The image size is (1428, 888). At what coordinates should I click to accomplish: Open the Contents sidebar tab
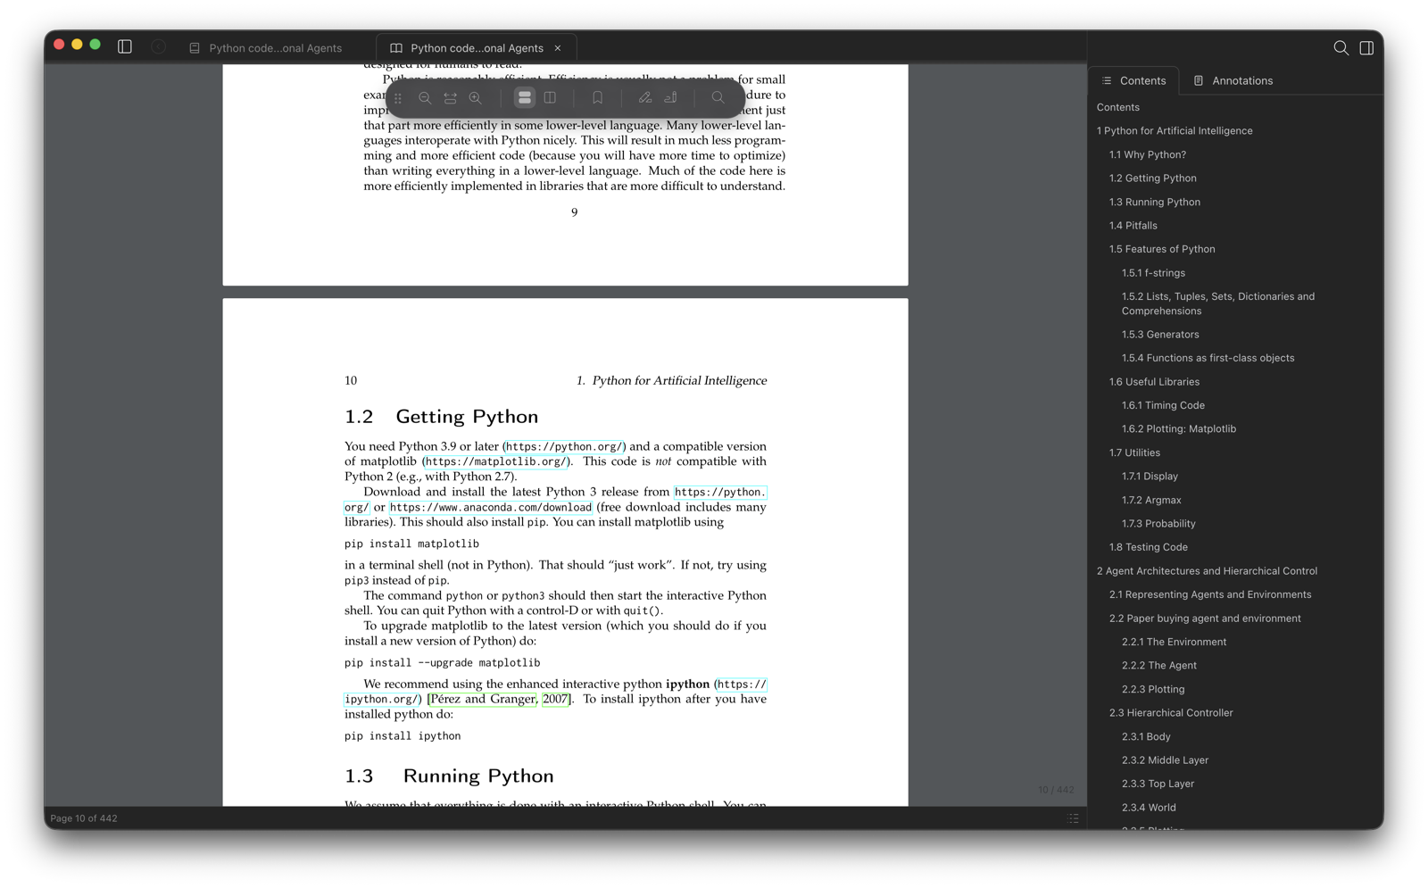(1133, 80)
